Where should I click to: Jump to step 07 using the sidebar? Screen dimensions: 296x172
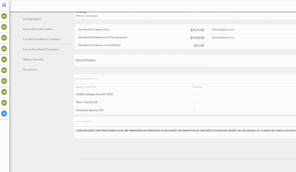(x=4, y=81)
